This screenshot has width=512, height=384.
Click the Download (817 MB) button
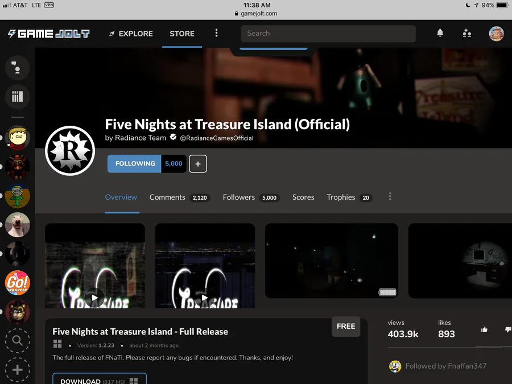tap(100, 379)
